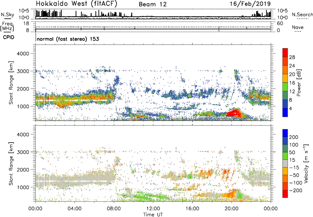
Task: Click the red bottom segment of Velocity colorbar
Action: click(x=285, y=194)
